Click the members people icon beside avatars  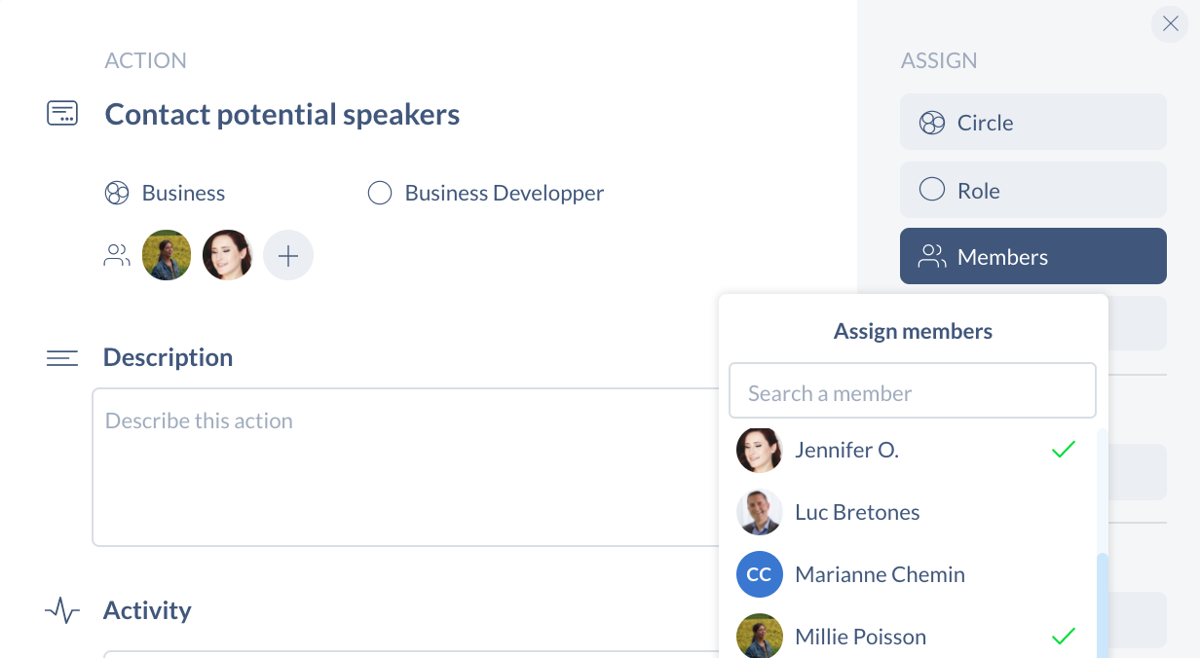pyautogui.click(x=117, y=255)
